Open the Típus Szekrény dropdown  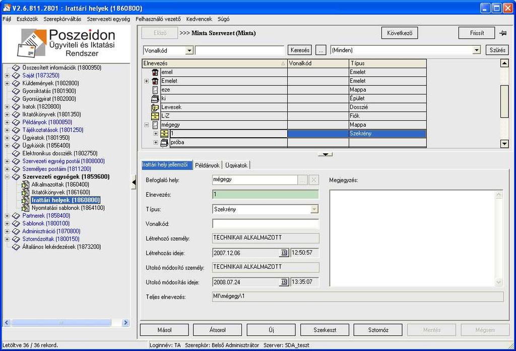[314, 209]
